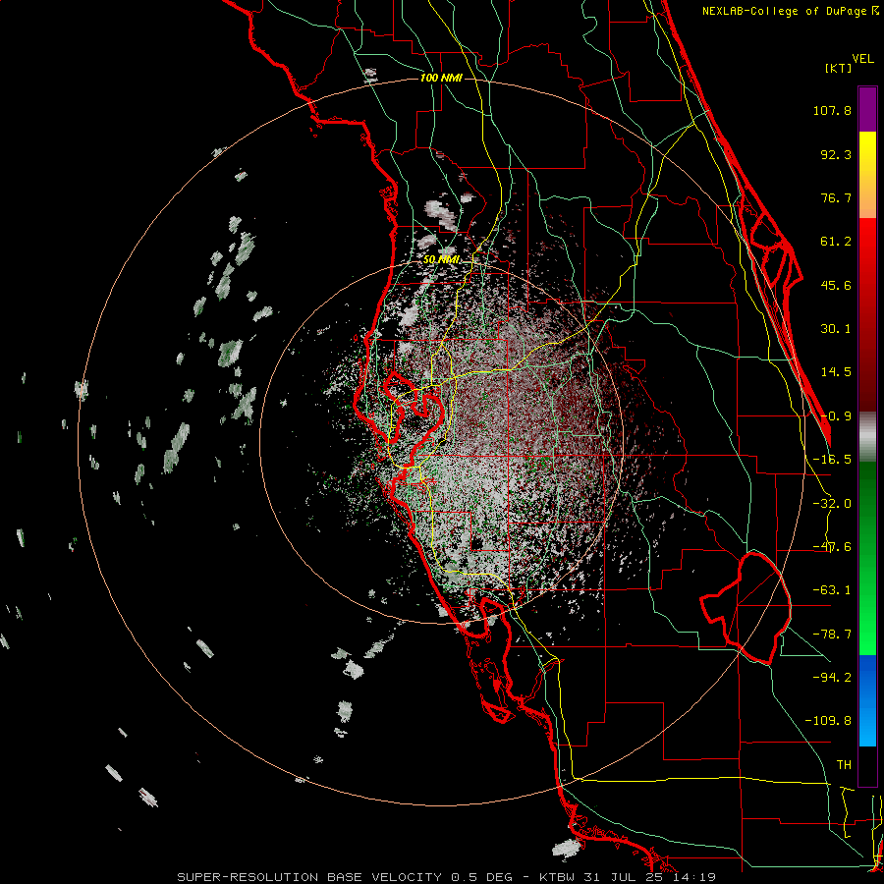Click the [KT] units label

(x=839, y=68)
